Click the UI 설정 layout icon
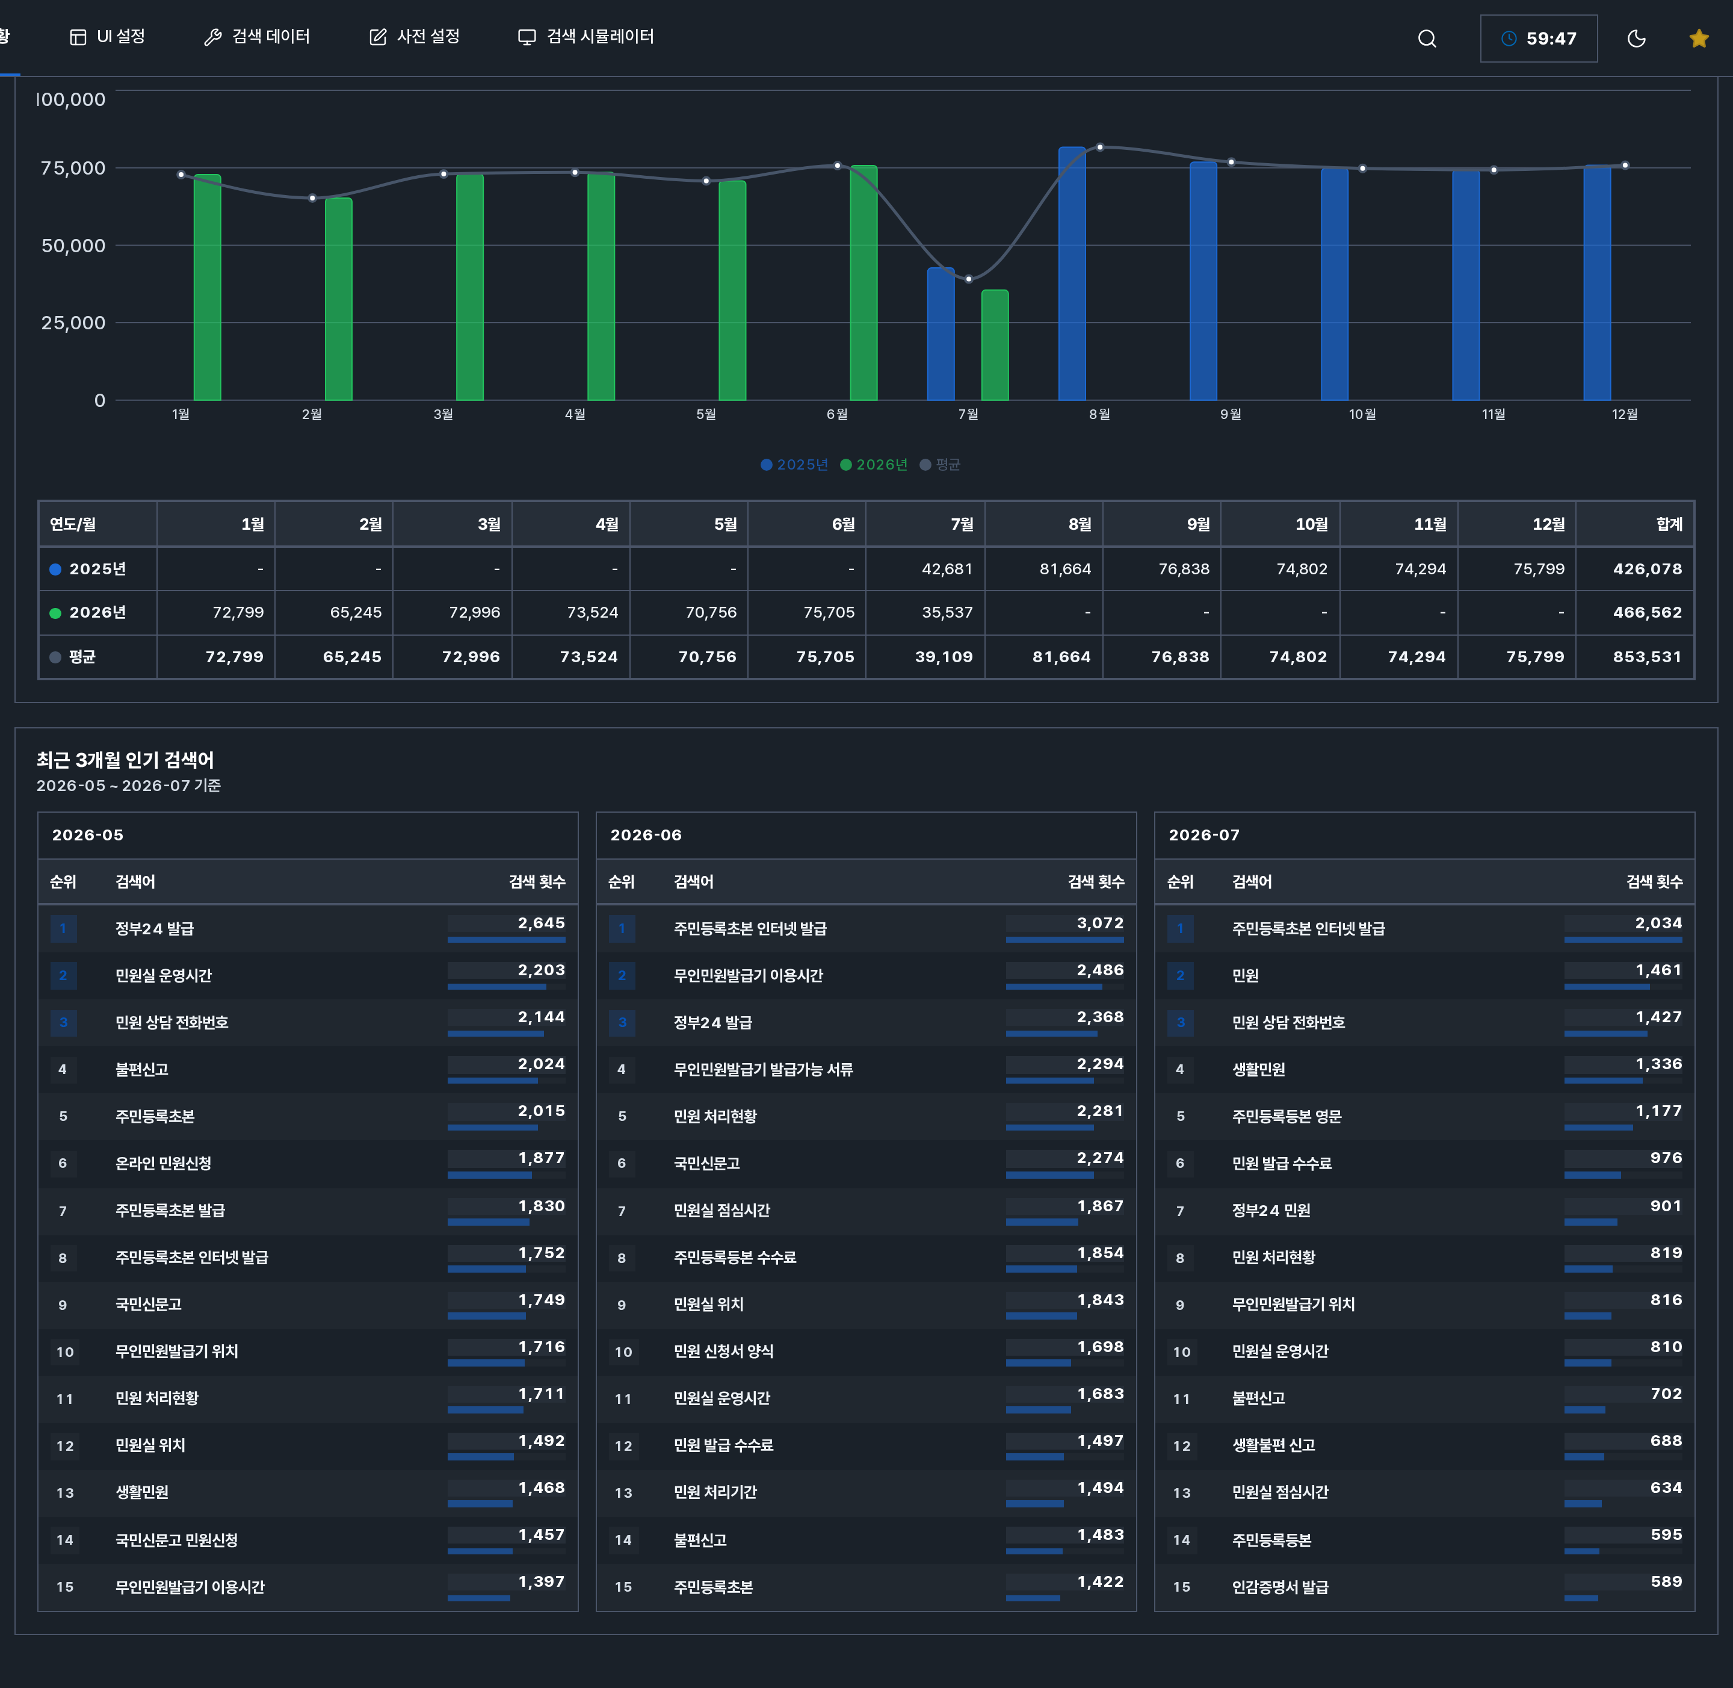1733x1688 pixels. pyautogui.click(x=78, y=36)
